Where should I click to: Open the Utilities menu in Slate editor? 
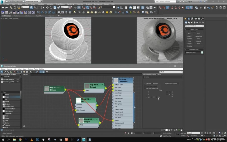pos(41,69)
